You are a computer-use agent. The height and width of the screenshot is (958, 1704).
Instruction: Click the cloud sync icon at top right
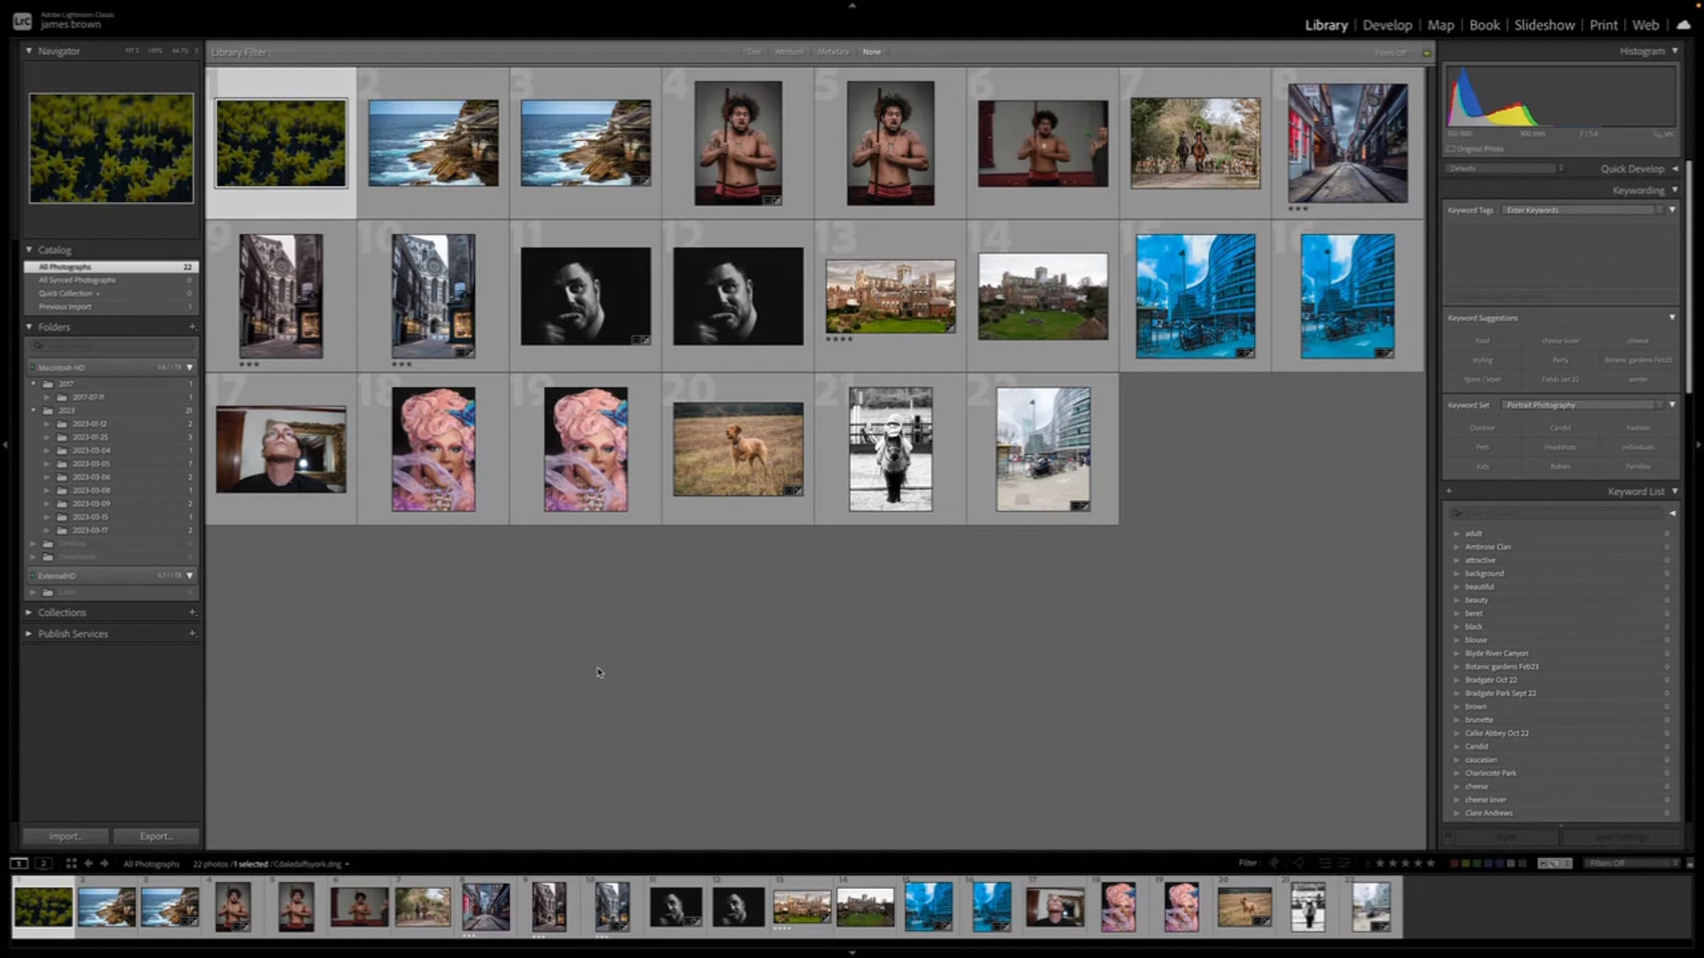pyautogui.click(x=1683, y=25)
